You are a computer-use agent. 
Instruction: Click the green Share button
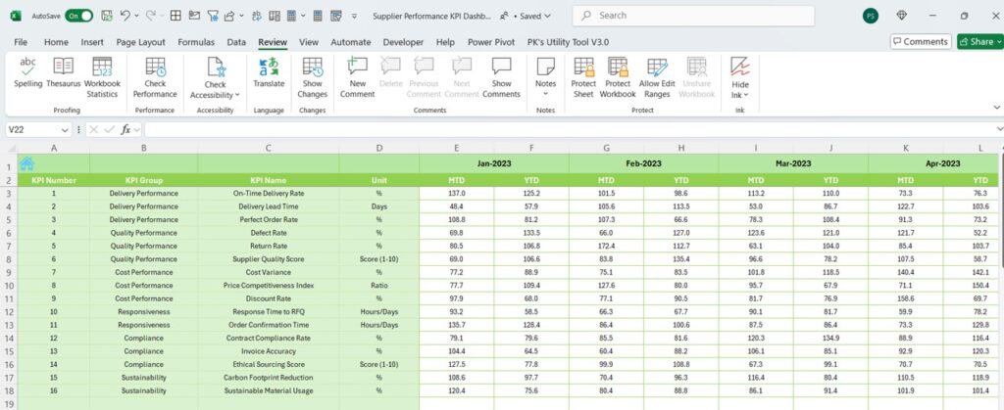click(x=979, y=41)
